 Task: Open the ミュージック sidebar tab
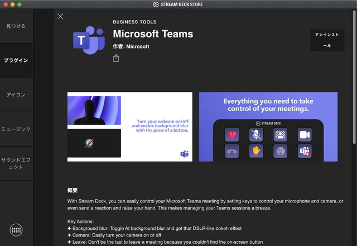(16, 129)
